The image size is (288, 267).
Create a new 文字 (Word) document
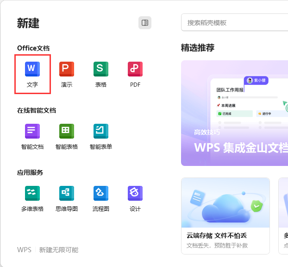tap(32, 74)
